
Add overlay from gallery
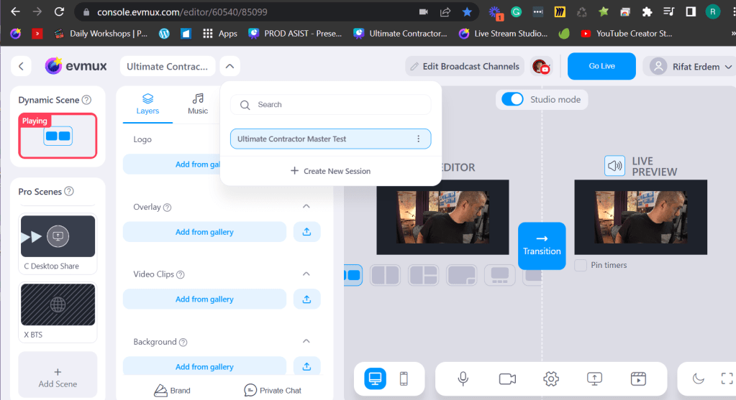[x=204, y=232]
